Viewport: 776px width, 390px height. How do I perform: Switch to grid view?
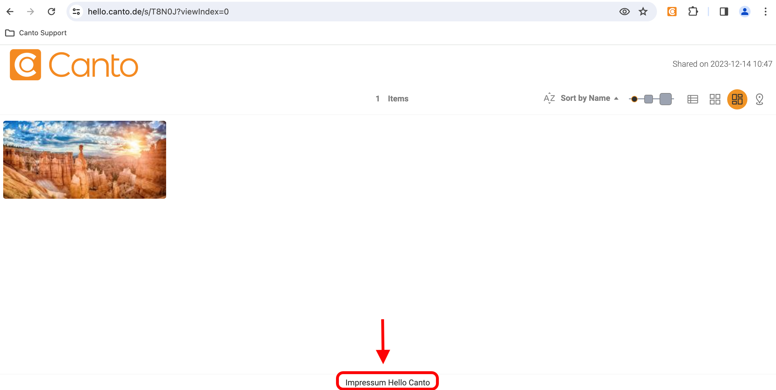click(x=715, y=99)
